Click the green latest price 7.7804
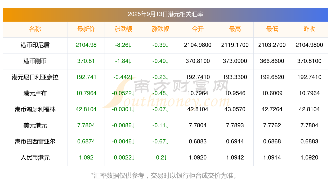331x184 pixels. [x=86, y=125]
